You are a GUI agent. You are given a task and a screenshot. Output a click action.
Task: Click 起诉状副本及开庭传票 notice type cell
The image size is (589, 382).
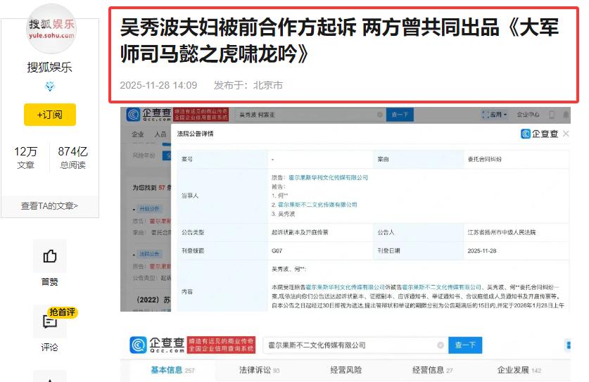(320, 232)
